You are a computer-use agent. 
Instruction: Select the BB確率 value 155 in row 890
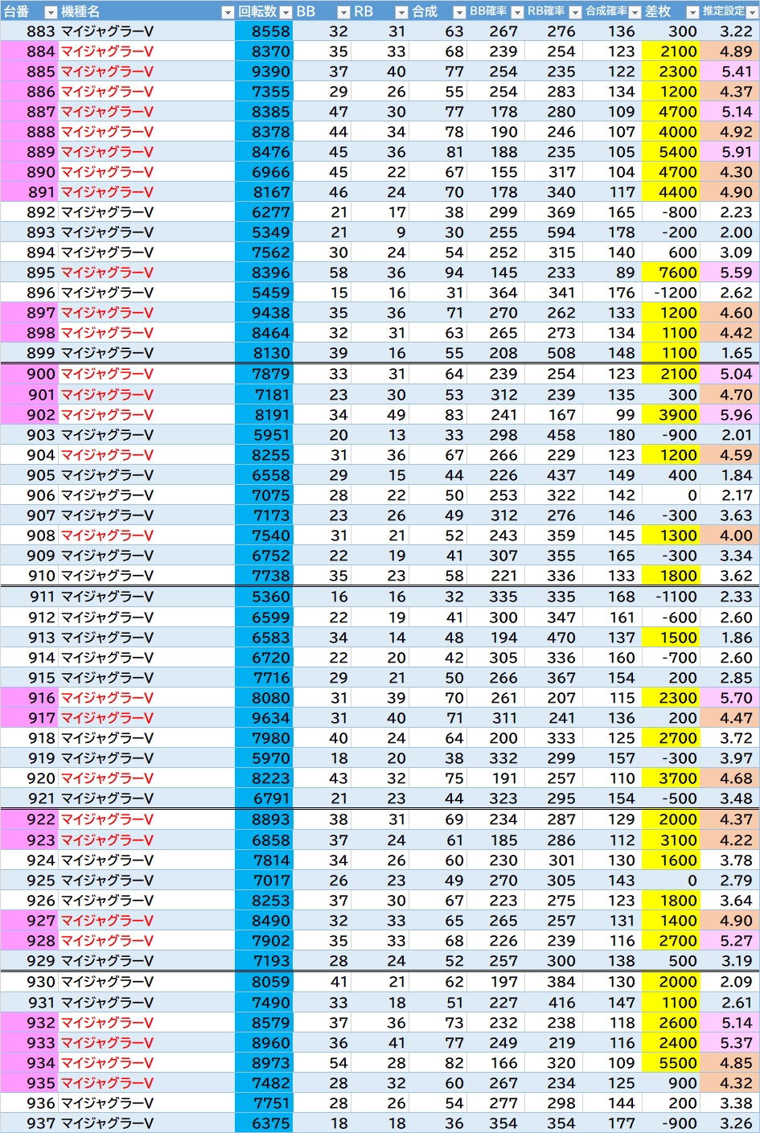click(x=495, y=172)
